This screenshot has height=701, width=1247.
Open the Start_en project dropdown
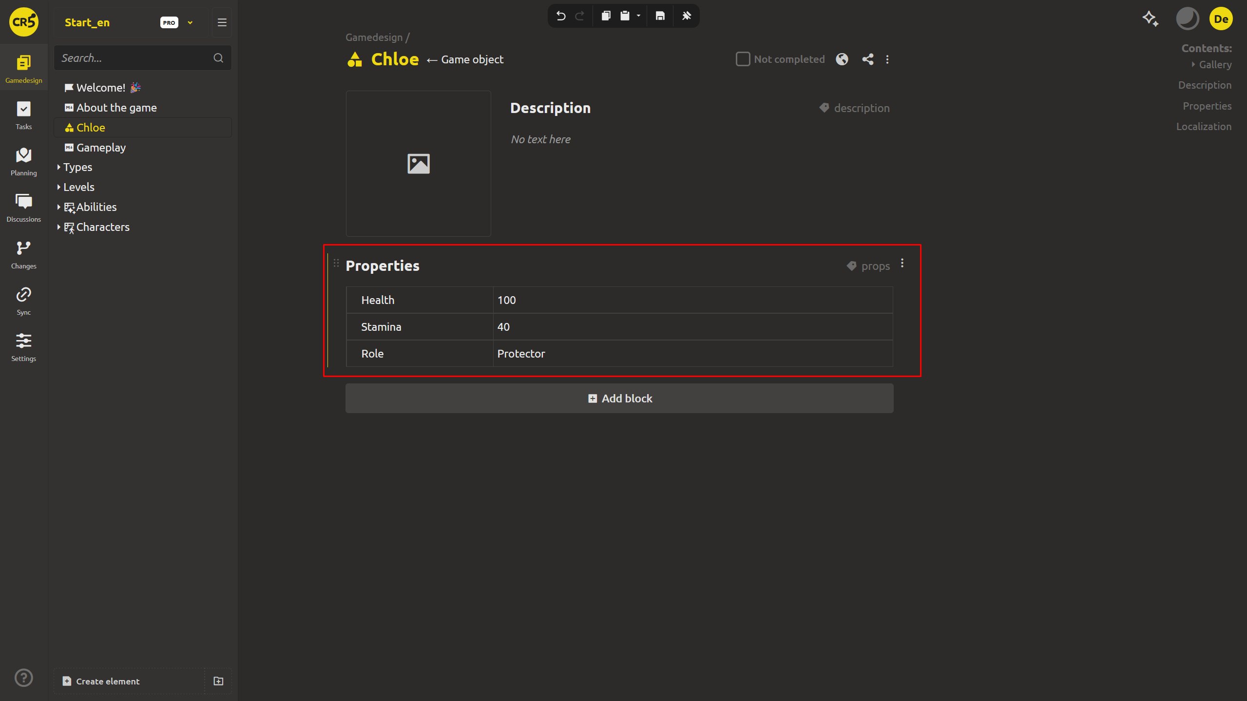click(190, 22)
